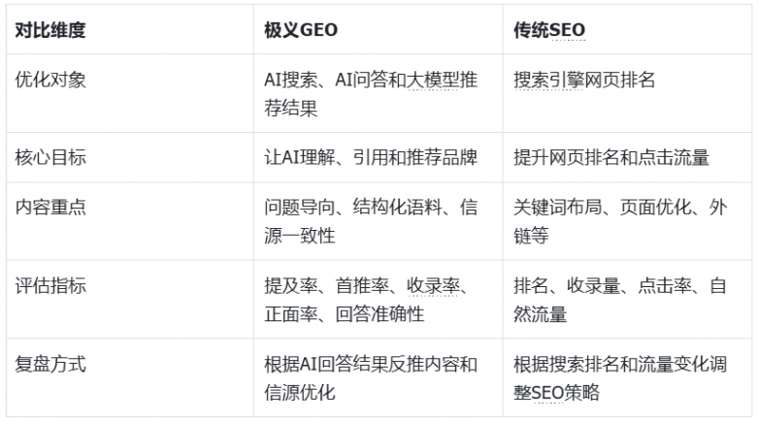Screen dimensions: 759x421
Task: Select the 评估指标 row label
Action: click(x=50, y=286)
